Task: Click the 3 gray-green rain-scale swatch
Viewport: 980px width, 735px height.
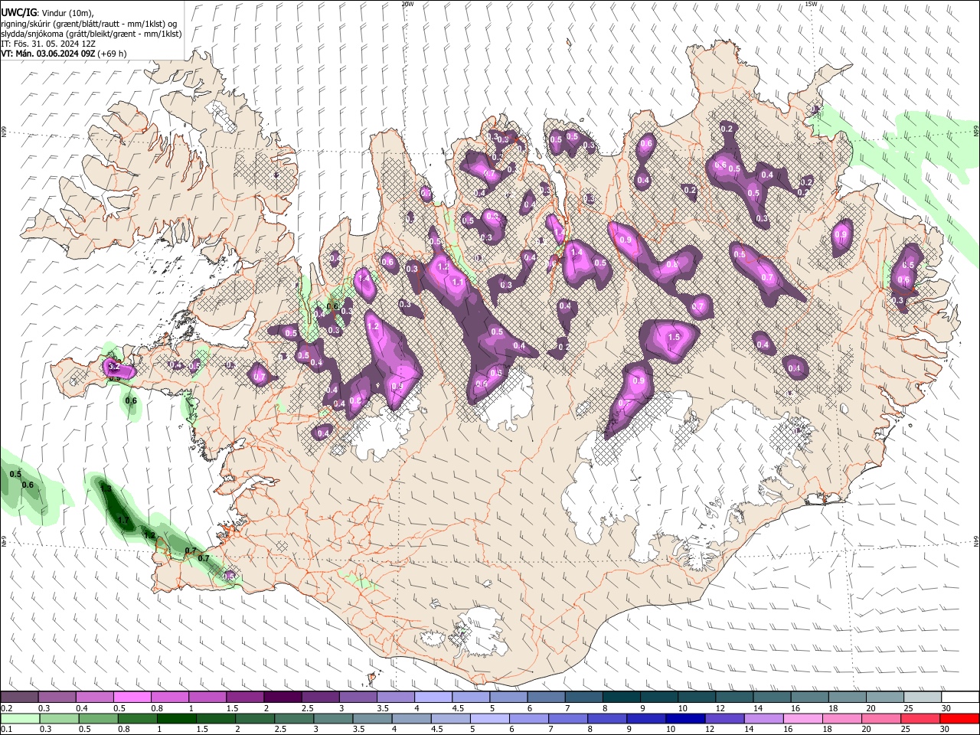Action: [333, 719]
